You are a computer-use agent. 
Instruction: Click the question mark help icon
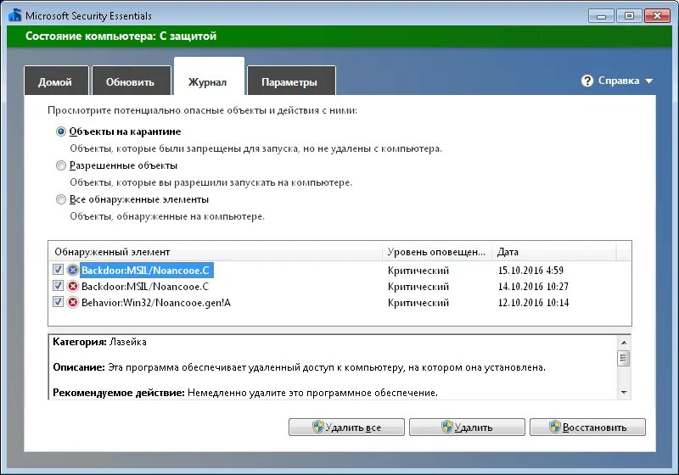tap(586, 81)
